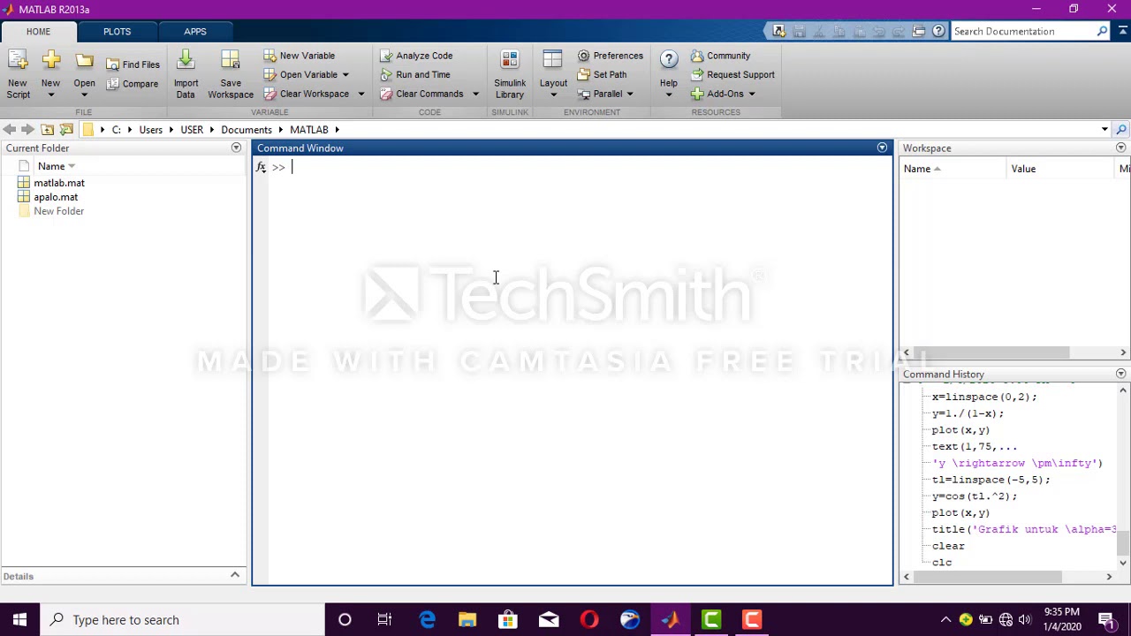Screen dimensions: 1131x636
Task: Open the Command Window actions menu
Action: pyautogui.click(x=882, y=148)
